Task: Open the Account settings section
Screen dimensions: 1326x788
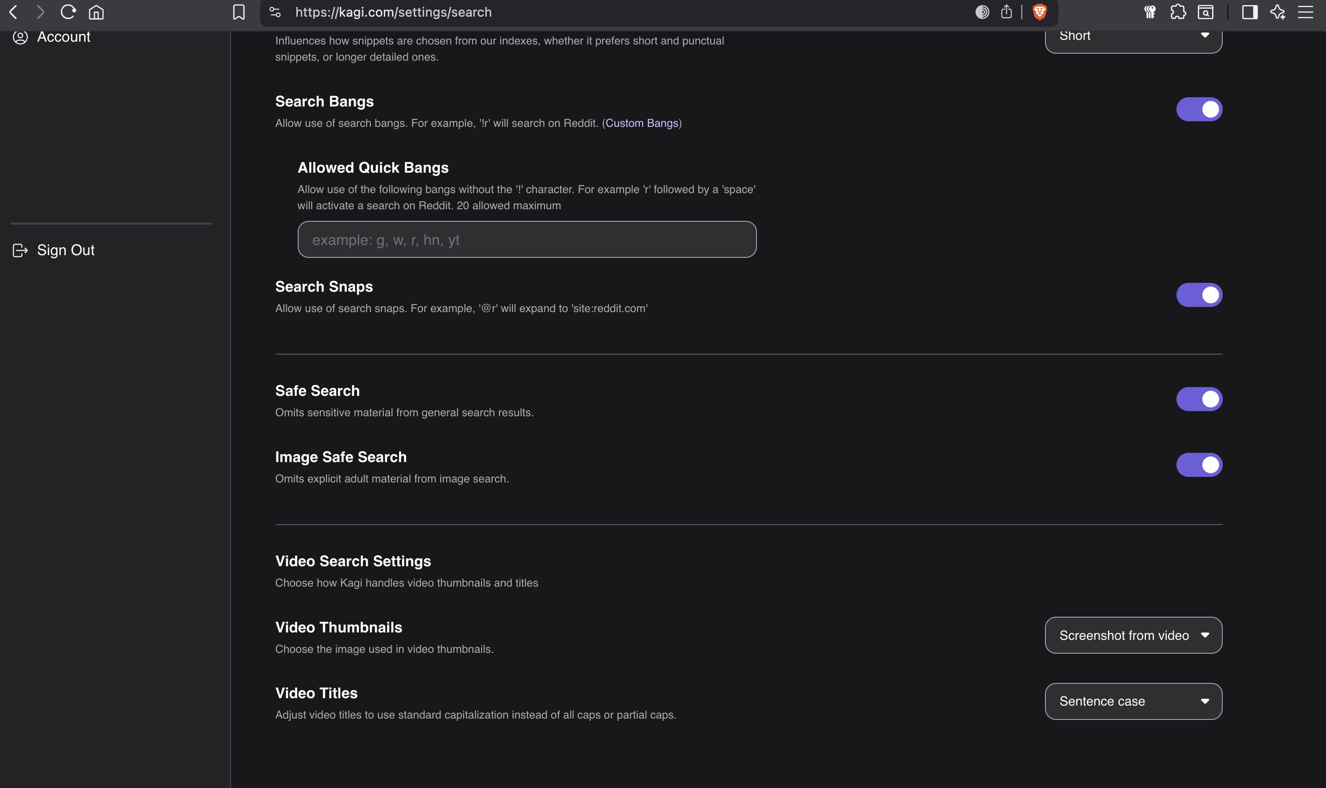Action: 63,37
